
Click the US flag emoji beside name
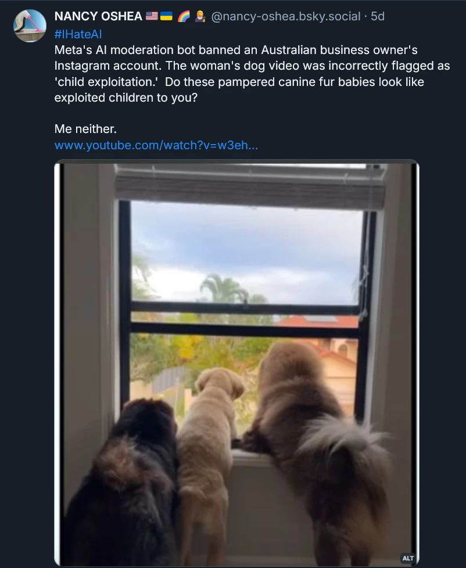pyautogui.click(x=152, y=16)
